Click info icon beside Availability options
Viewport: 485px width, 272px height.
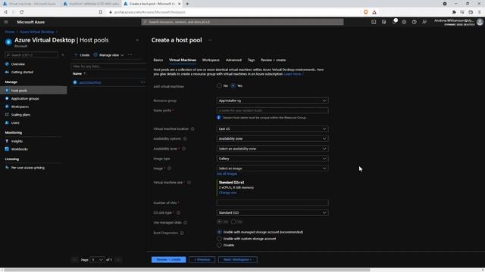tap(185, 139)
